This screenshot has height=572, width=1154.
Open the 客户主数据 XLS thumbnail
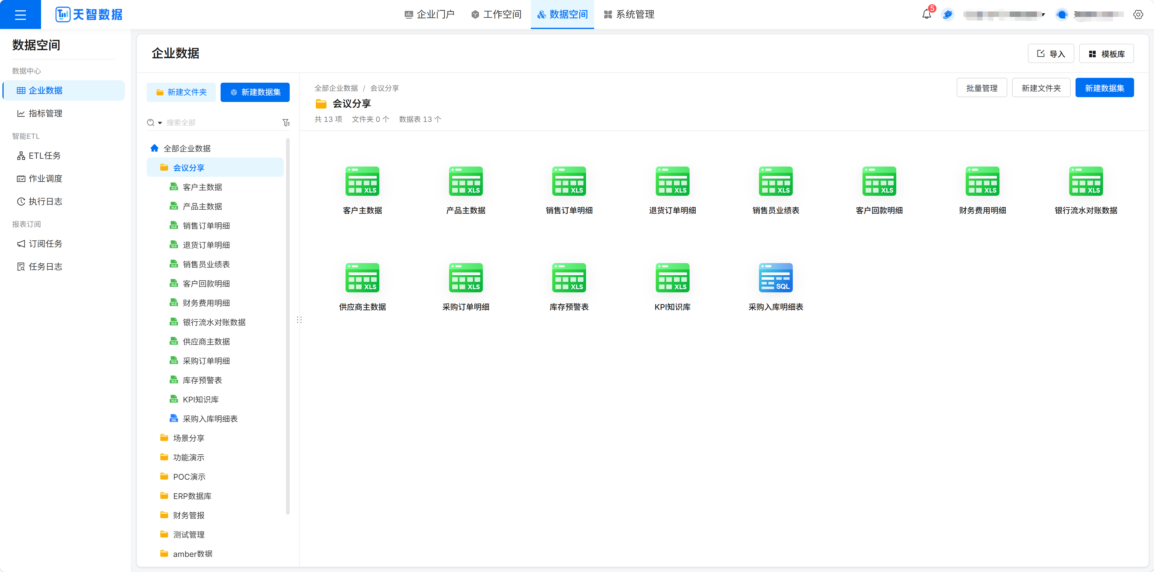(362, 181)
